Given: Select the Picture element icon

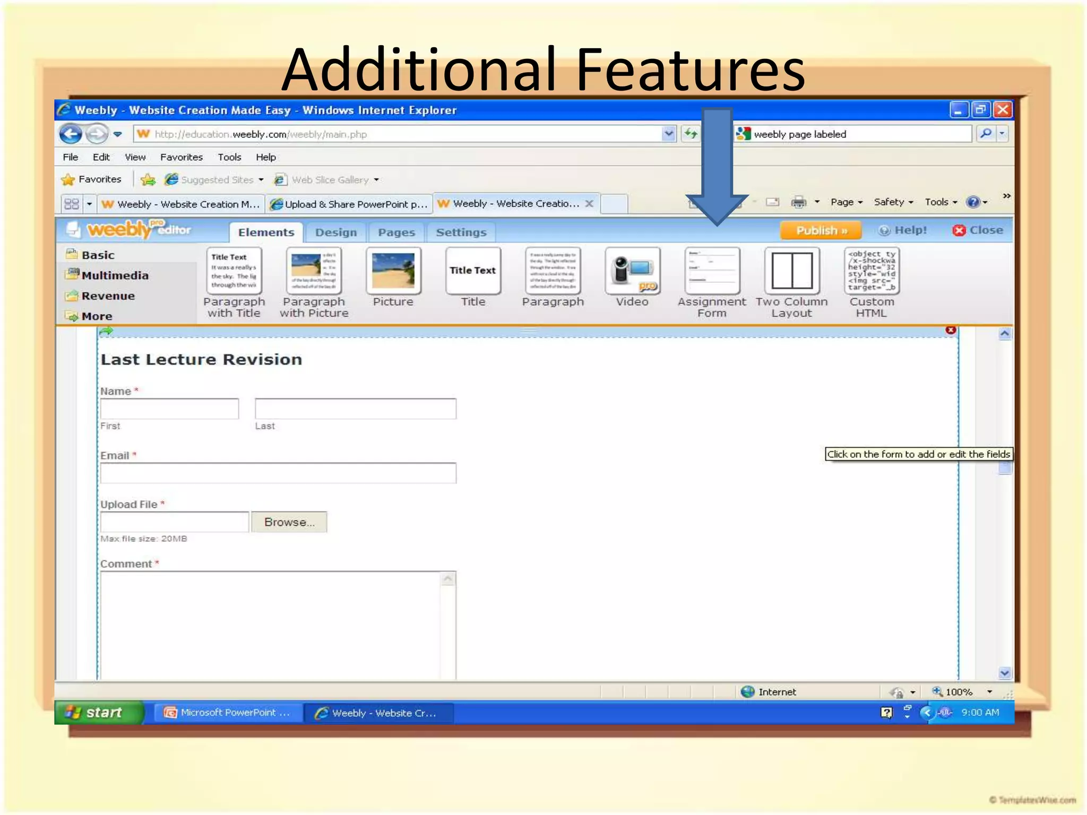Looking at the screenshot, I should click(393, 270).
